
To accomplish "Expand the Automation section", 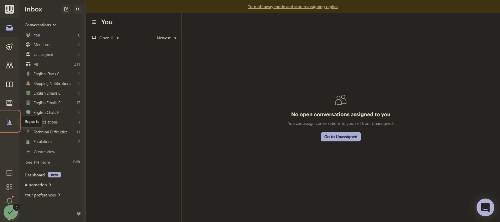I will pyautogui.click(x=38, y=185).
